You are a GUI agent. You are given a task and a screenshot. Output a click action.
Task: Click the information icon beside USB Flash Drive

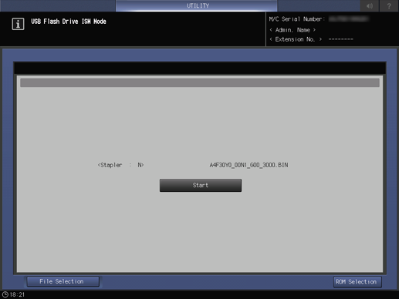pyautogui.click(x=18, y=24)
